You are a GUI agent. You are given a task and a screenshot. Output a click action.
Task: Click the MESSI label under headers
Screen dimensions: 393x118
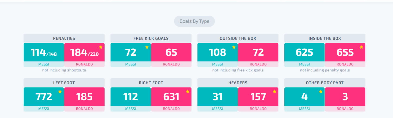(218, 109)
